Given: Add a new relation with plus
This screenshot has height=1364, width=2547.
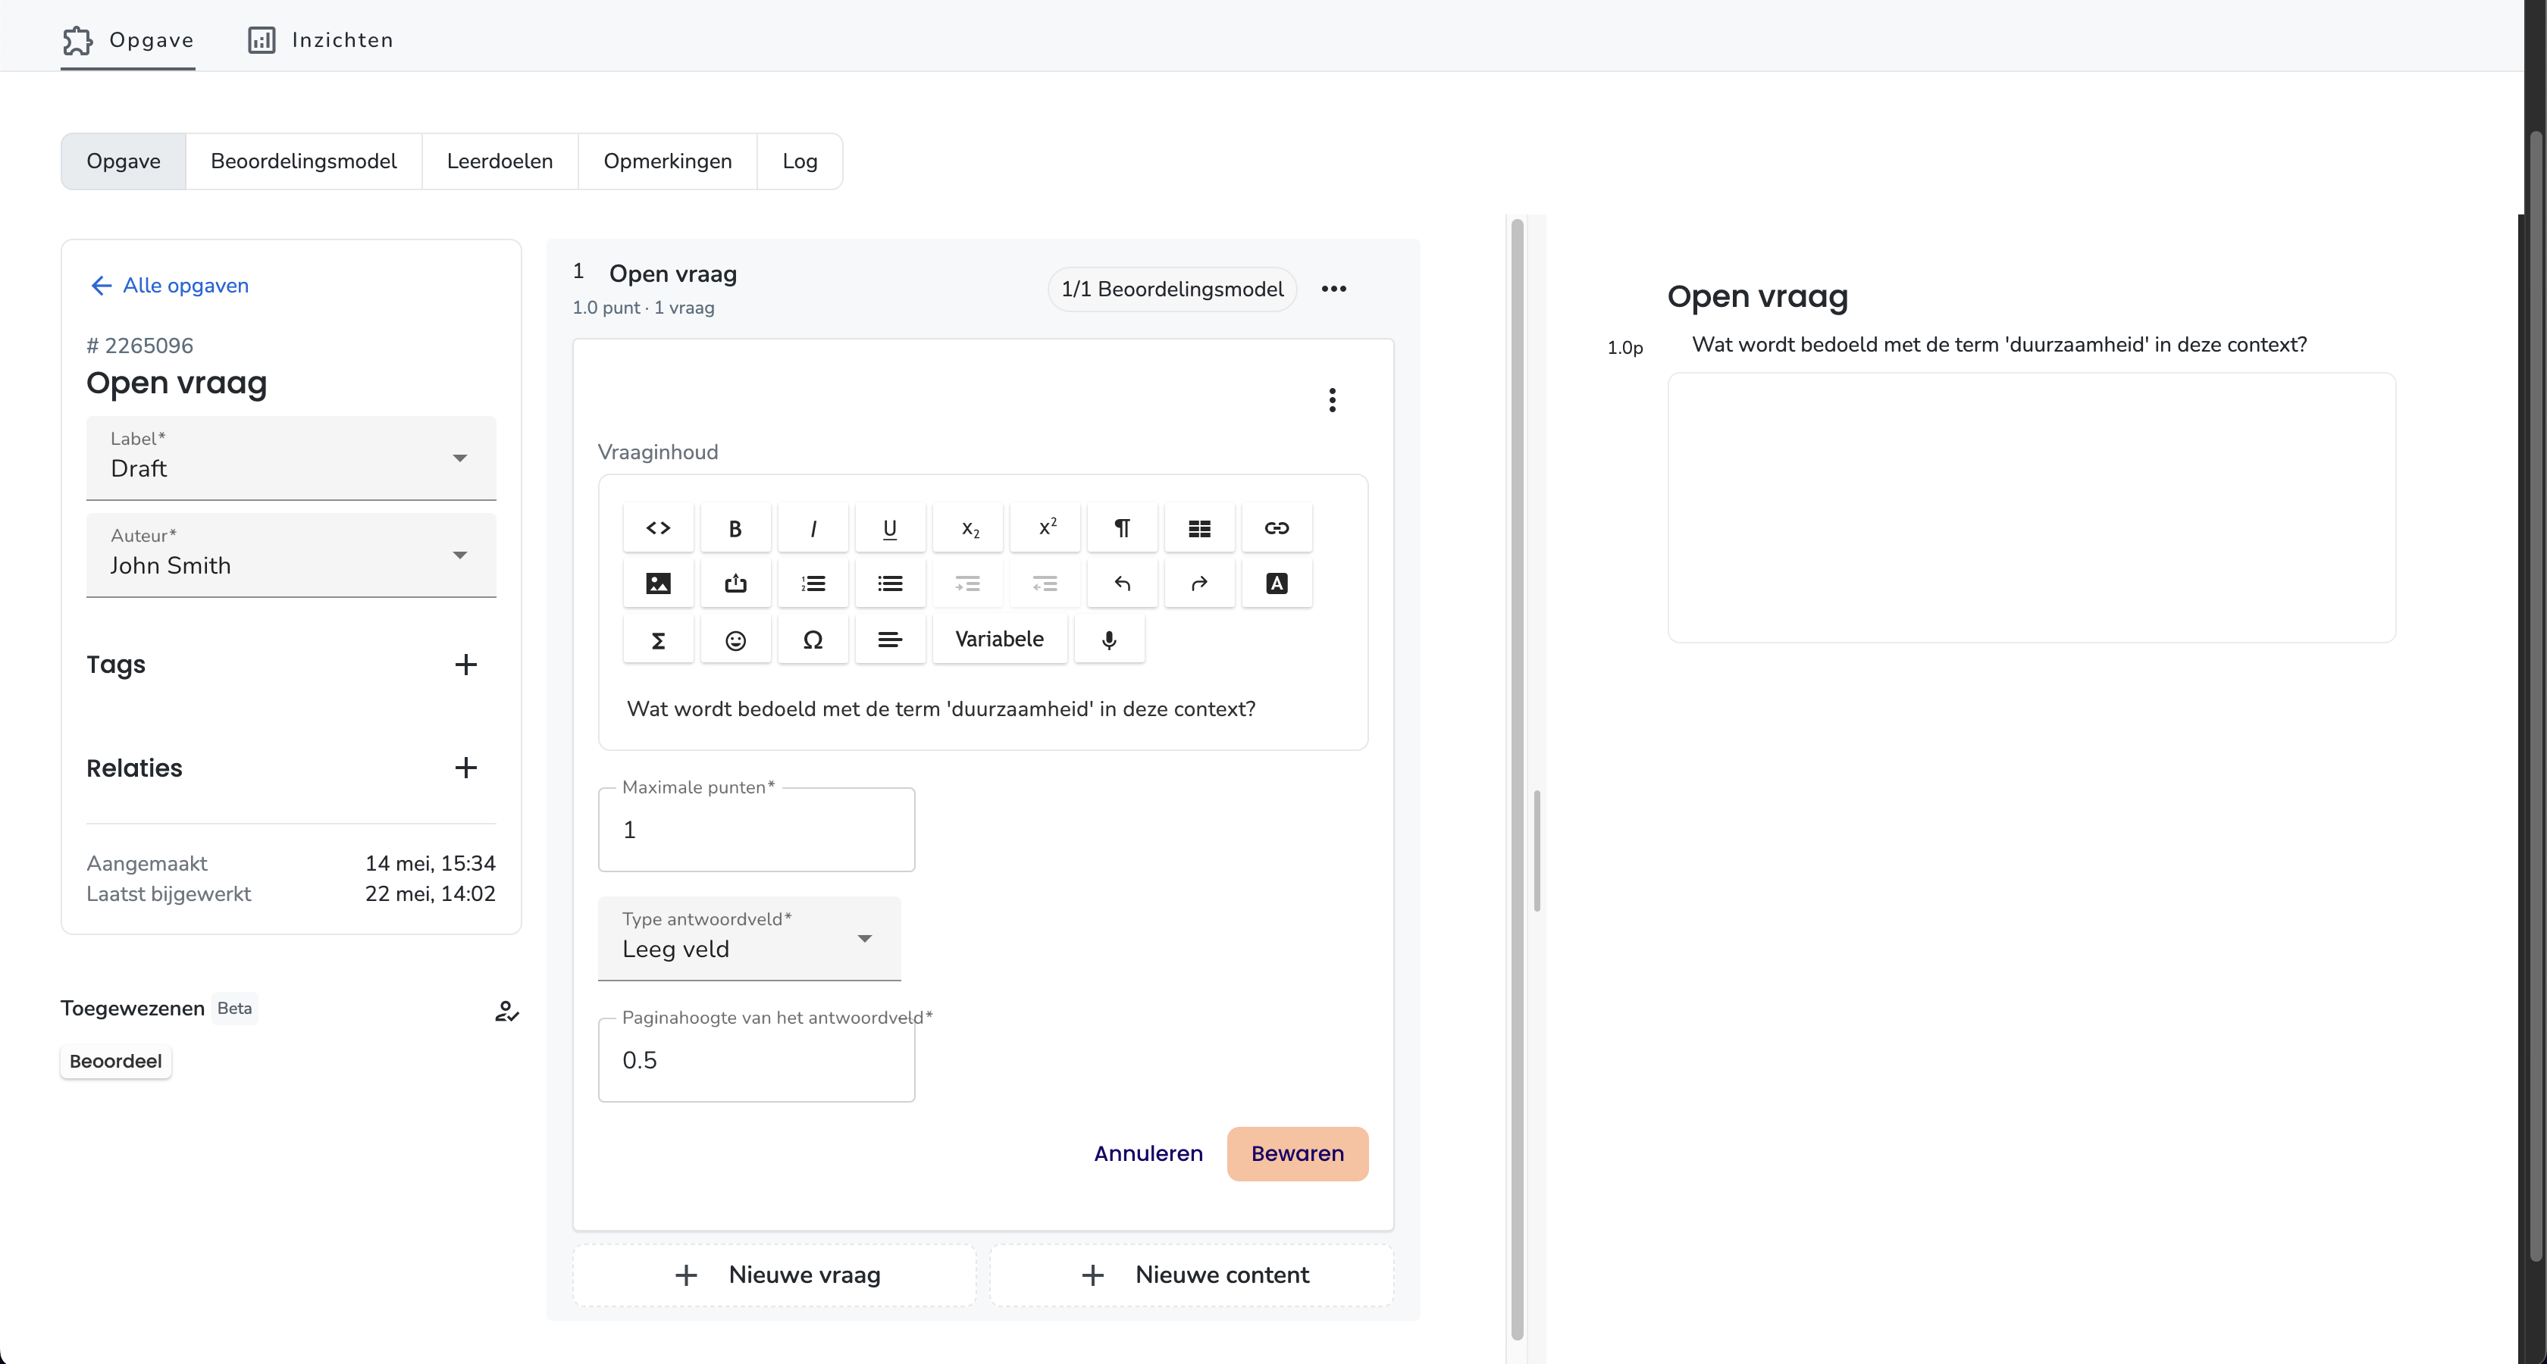Looking at the screenshot, I should point(465,768).
